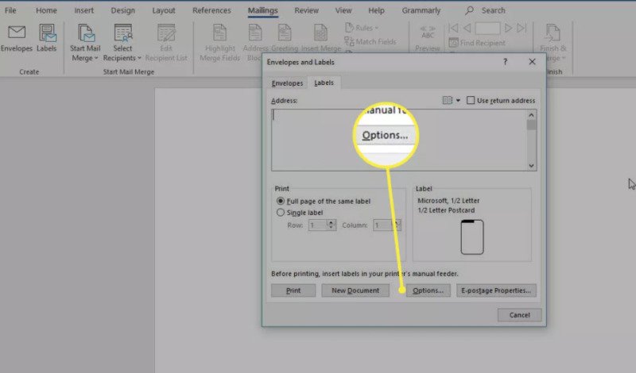This screenshot has width=636, height=373.
Task: Expand the address book dropdown arrow
Action: 458,100
